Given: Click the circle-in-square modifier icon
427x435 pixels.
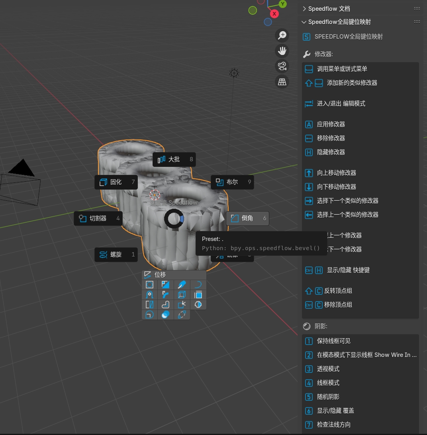Looking at the screenshot, I should click(149, 285).
